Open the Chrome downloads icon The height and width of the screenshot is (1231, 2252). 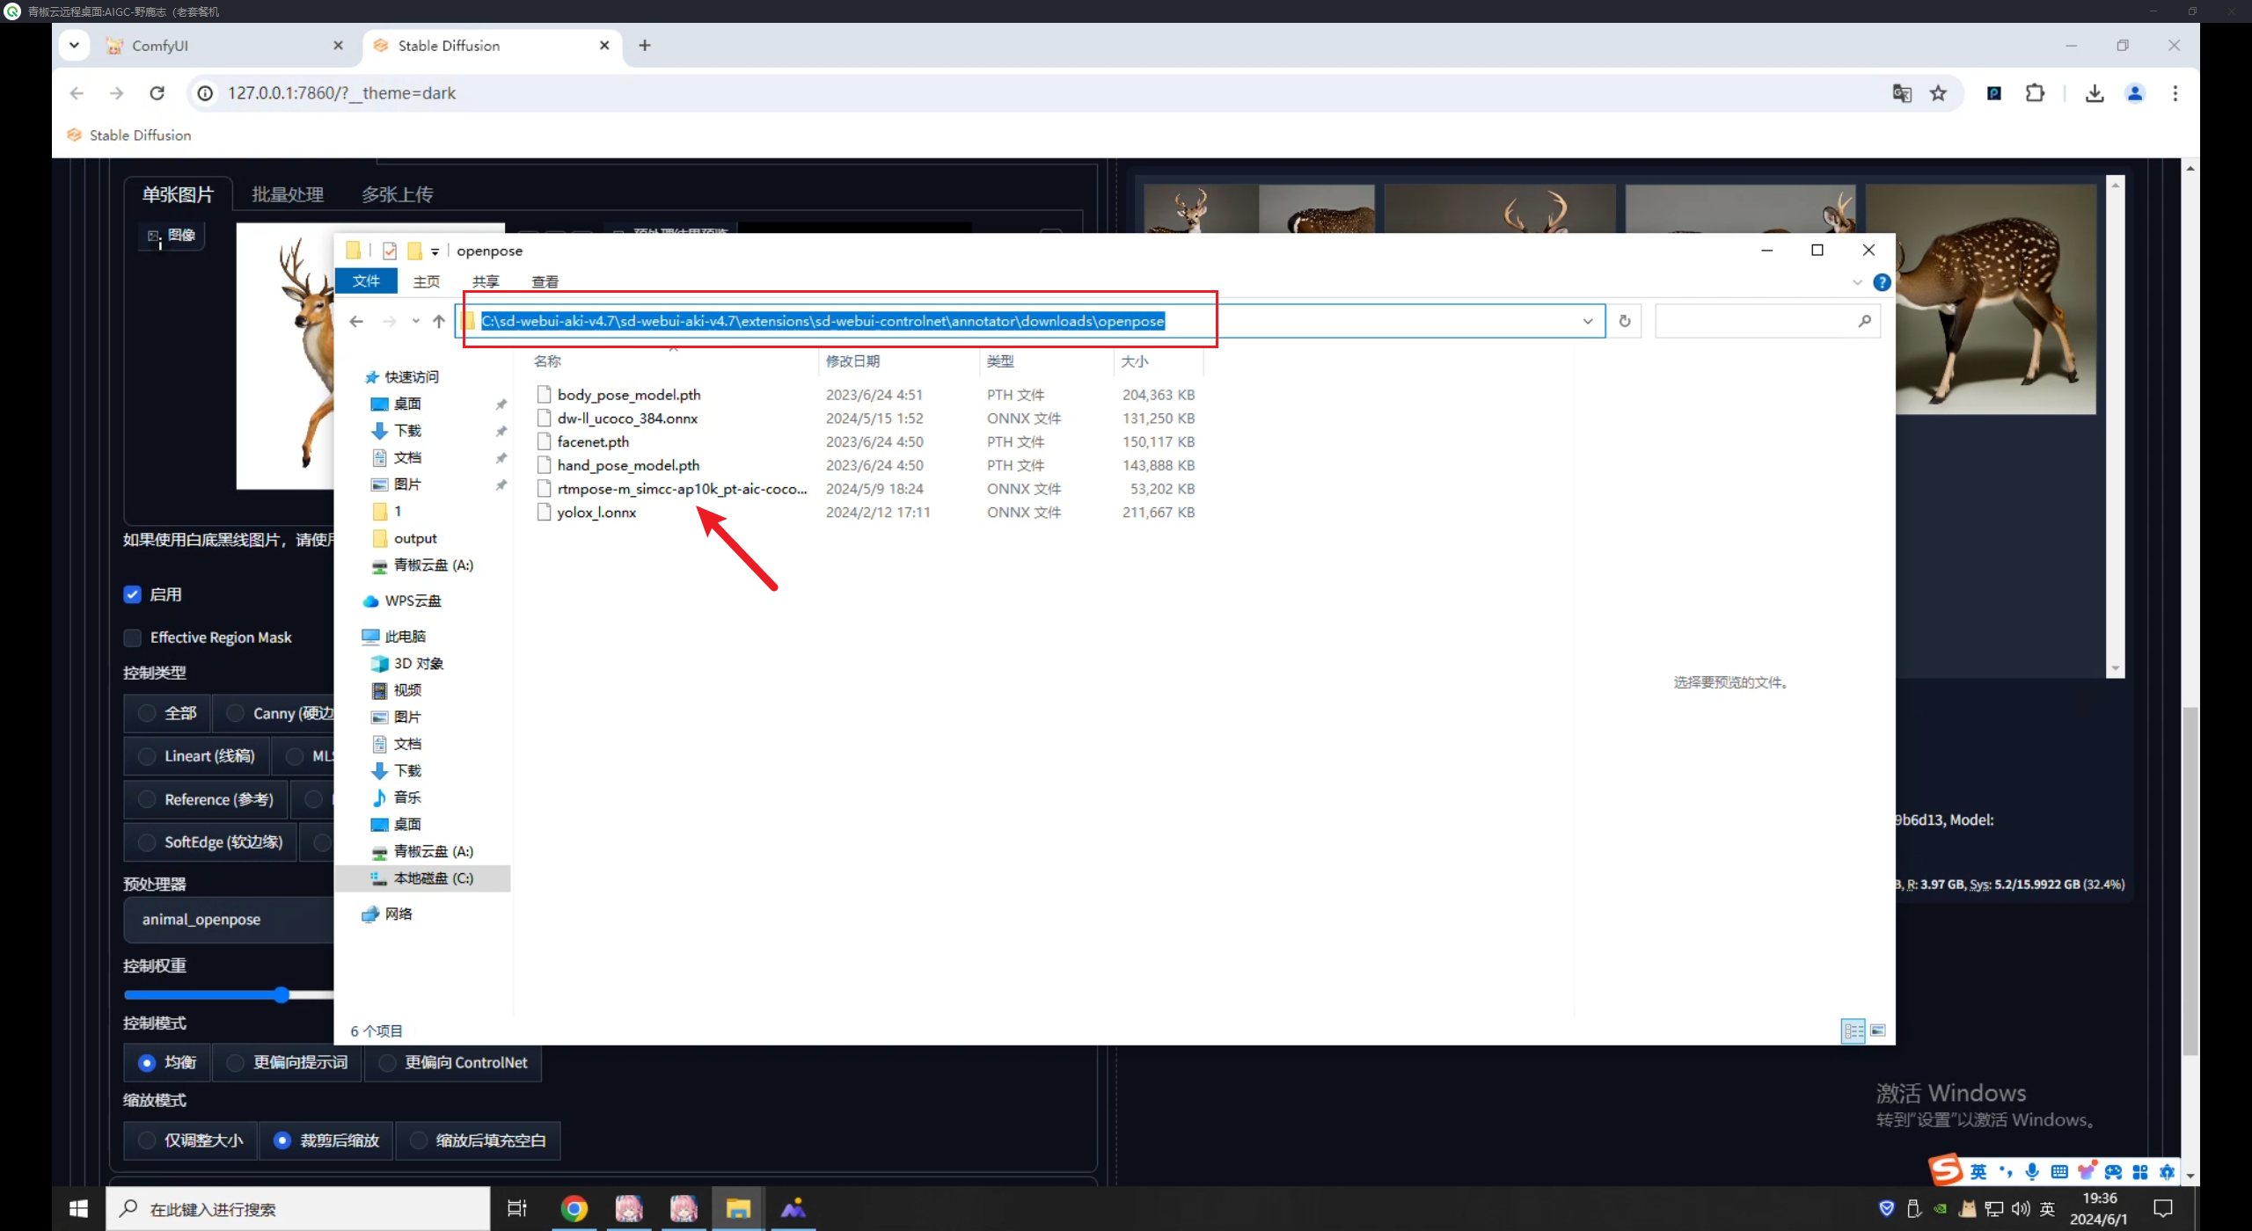point(2095,93)
